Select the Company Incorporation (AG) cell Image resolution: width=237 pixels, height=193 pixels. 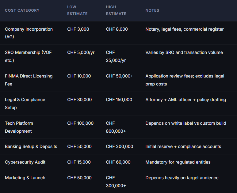[x=29, y=33]
